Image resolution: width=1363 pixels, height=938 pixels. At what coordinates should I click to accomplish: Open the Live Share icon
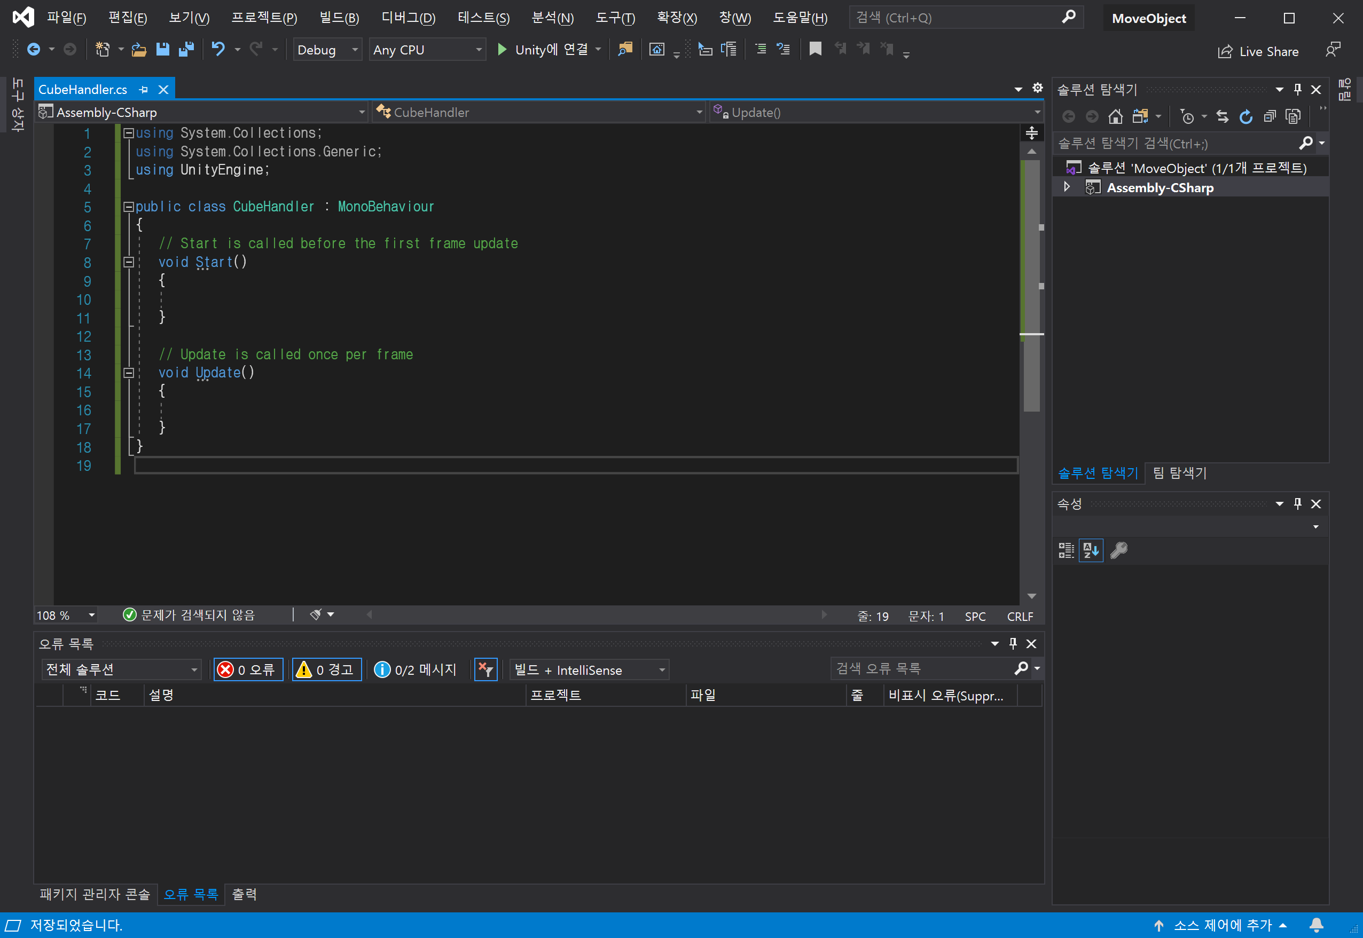pyautogui.click(x=1225, y=52)
